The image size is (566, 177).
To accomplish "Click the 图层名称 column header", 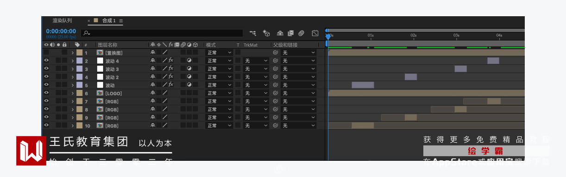I will click(x=107, y=45).
